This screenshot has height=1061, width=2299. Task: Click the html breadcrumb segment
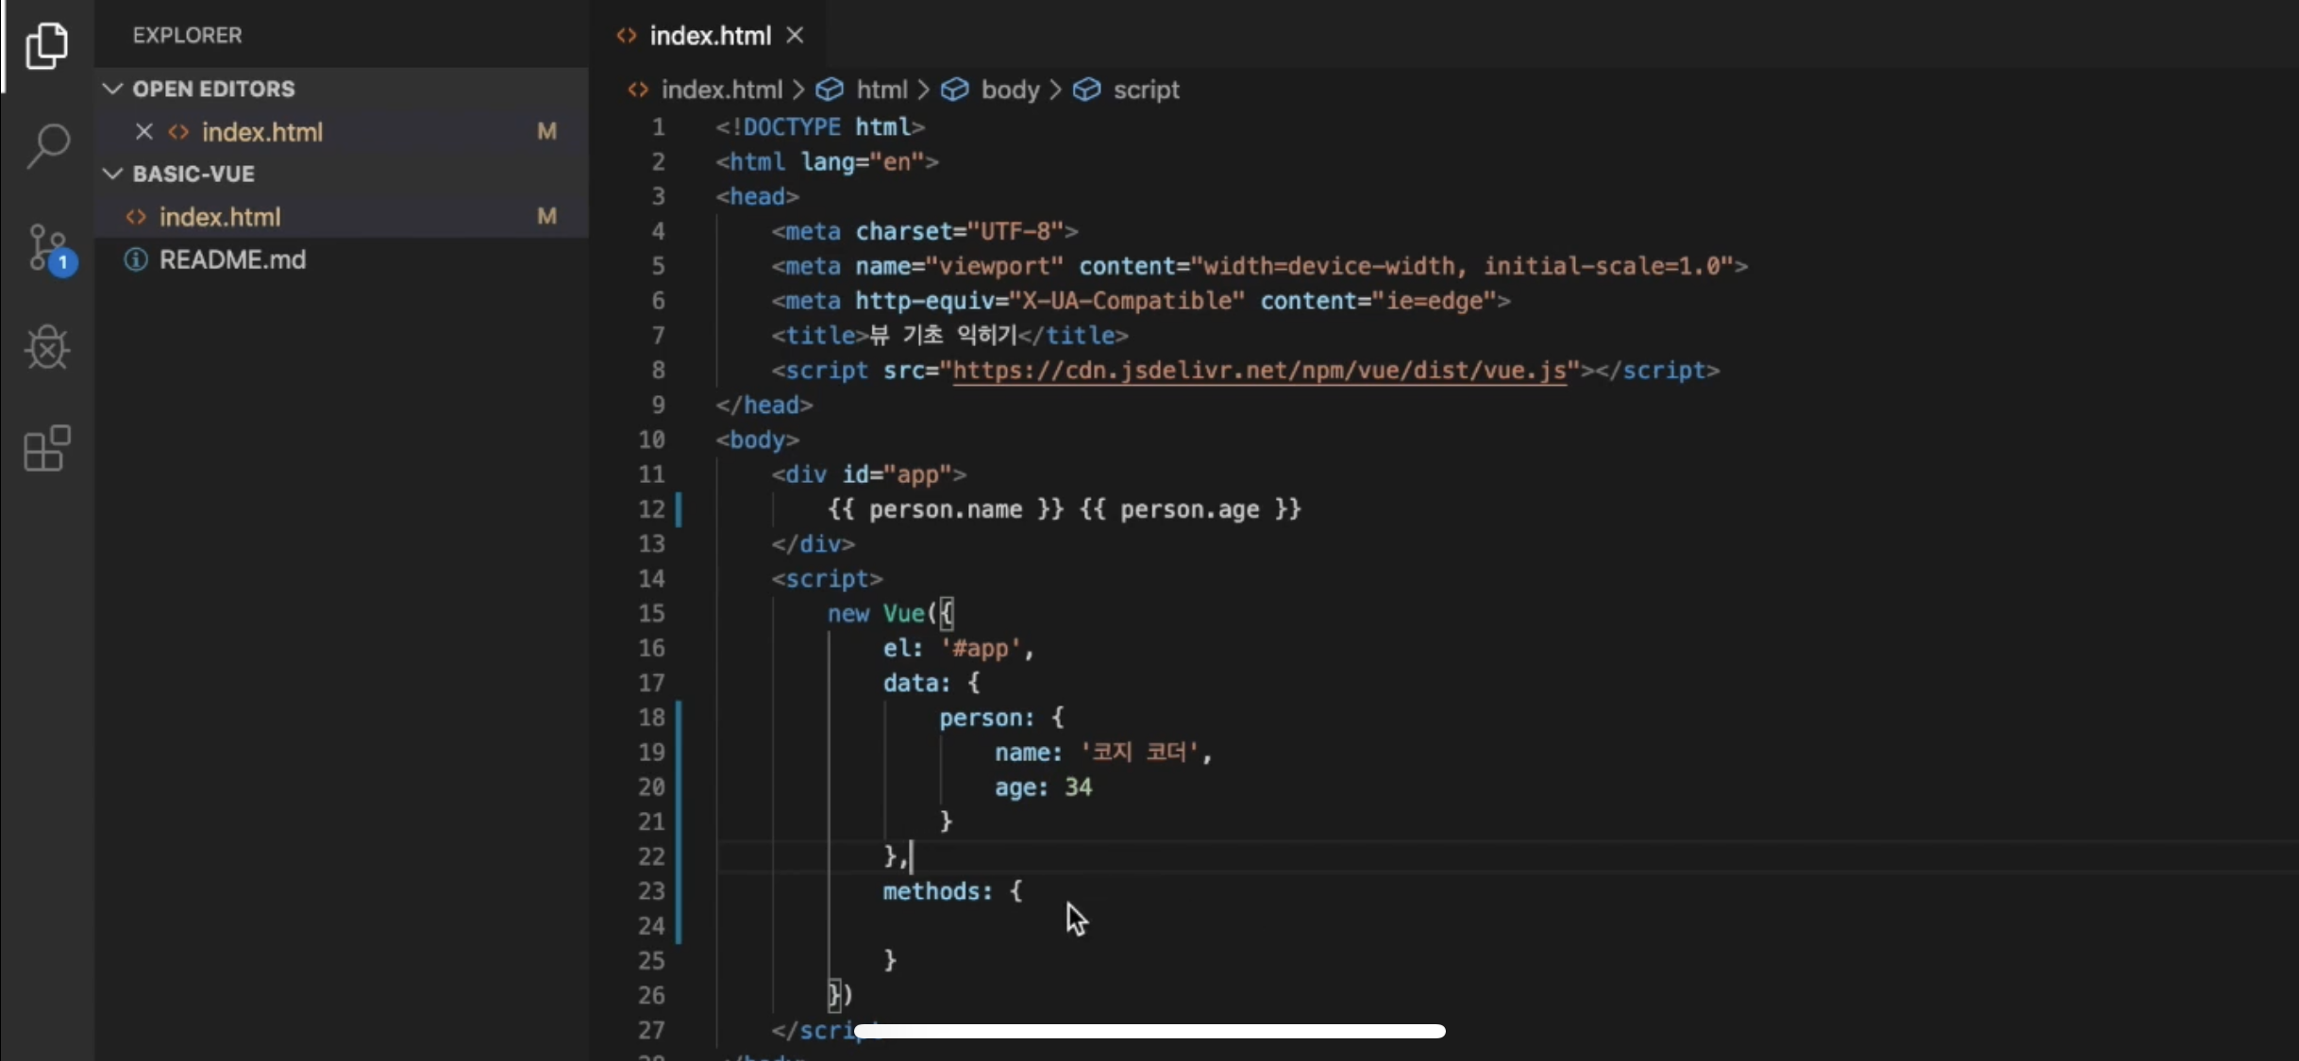coord(881,90)
